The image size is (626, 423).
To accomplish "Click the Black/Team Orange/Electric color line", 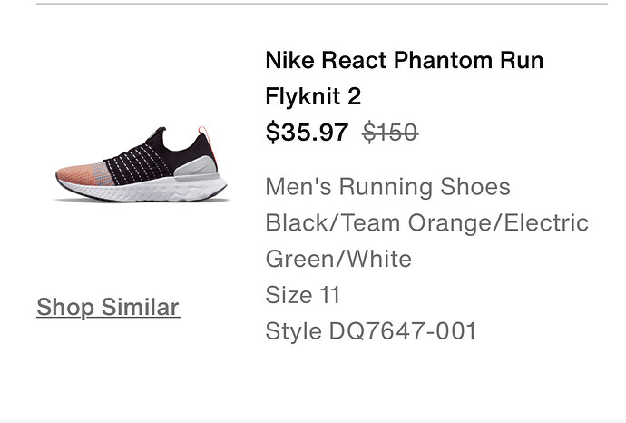I will point(426,223).
